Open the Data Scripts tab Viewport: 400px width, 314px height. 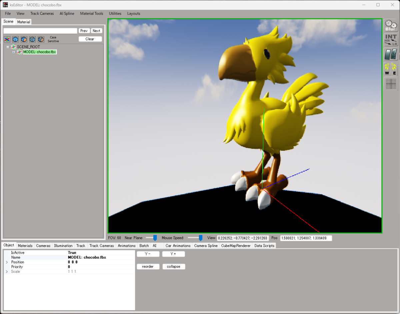264,246
